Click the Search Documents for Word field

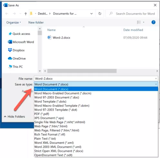click(132, 14)
